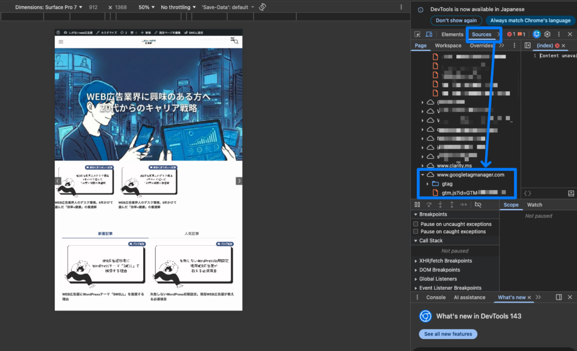The height and width of the screenshot is (351, 577).
Task: Click the width input showing 912
Action: pos(94,7)
